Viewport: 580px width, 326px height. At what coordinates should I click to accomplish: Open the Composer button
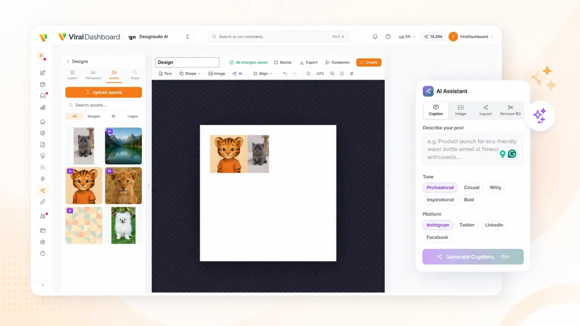[x=338, y=62]
